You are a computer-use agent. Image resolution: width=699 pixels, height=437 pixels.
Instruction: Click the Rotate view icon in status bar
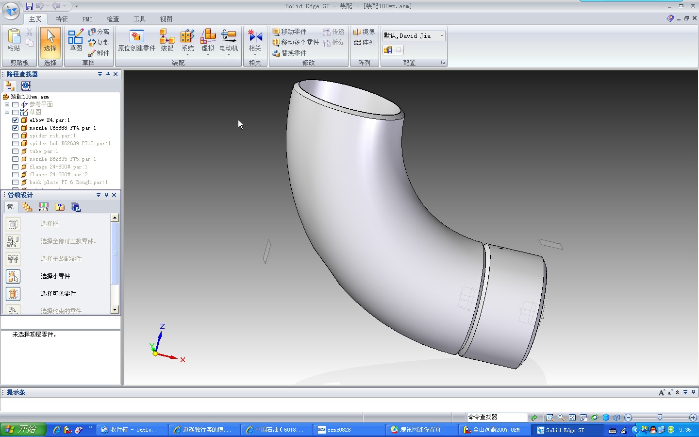[595, 418]
